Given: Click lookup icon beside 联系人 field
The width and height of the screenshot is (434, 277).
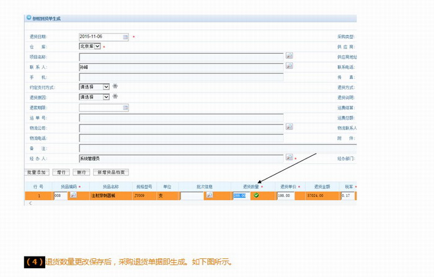Looking at the screenshot, I should (x=289, y=66).
